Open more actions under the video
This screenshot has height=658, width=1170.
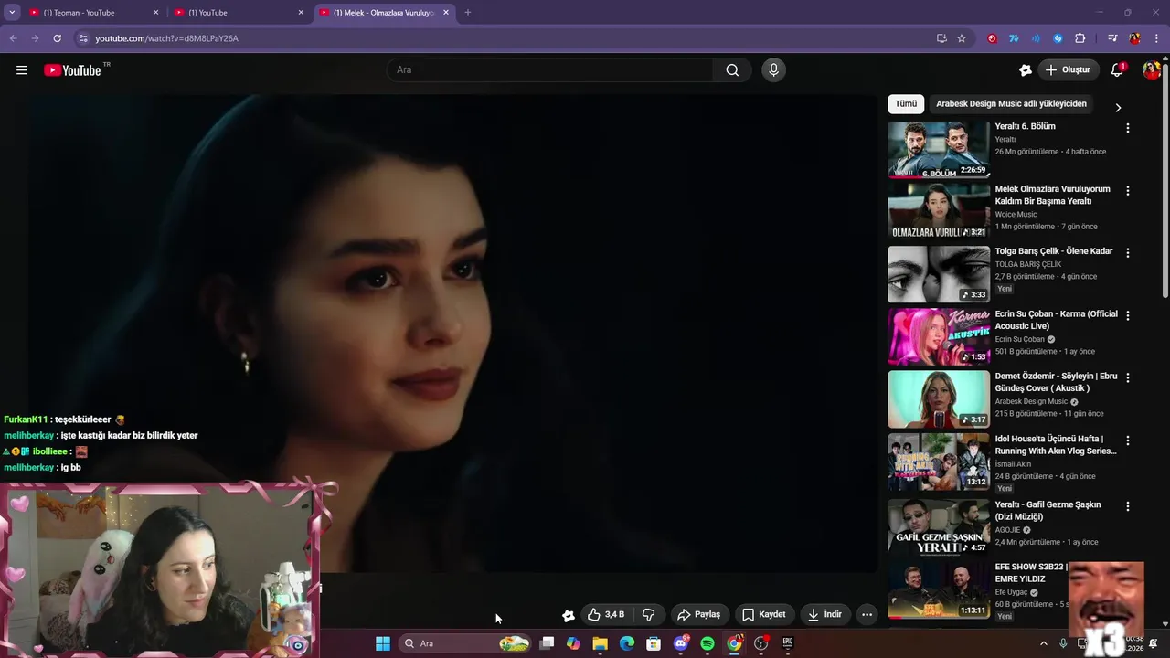[867, 614]
